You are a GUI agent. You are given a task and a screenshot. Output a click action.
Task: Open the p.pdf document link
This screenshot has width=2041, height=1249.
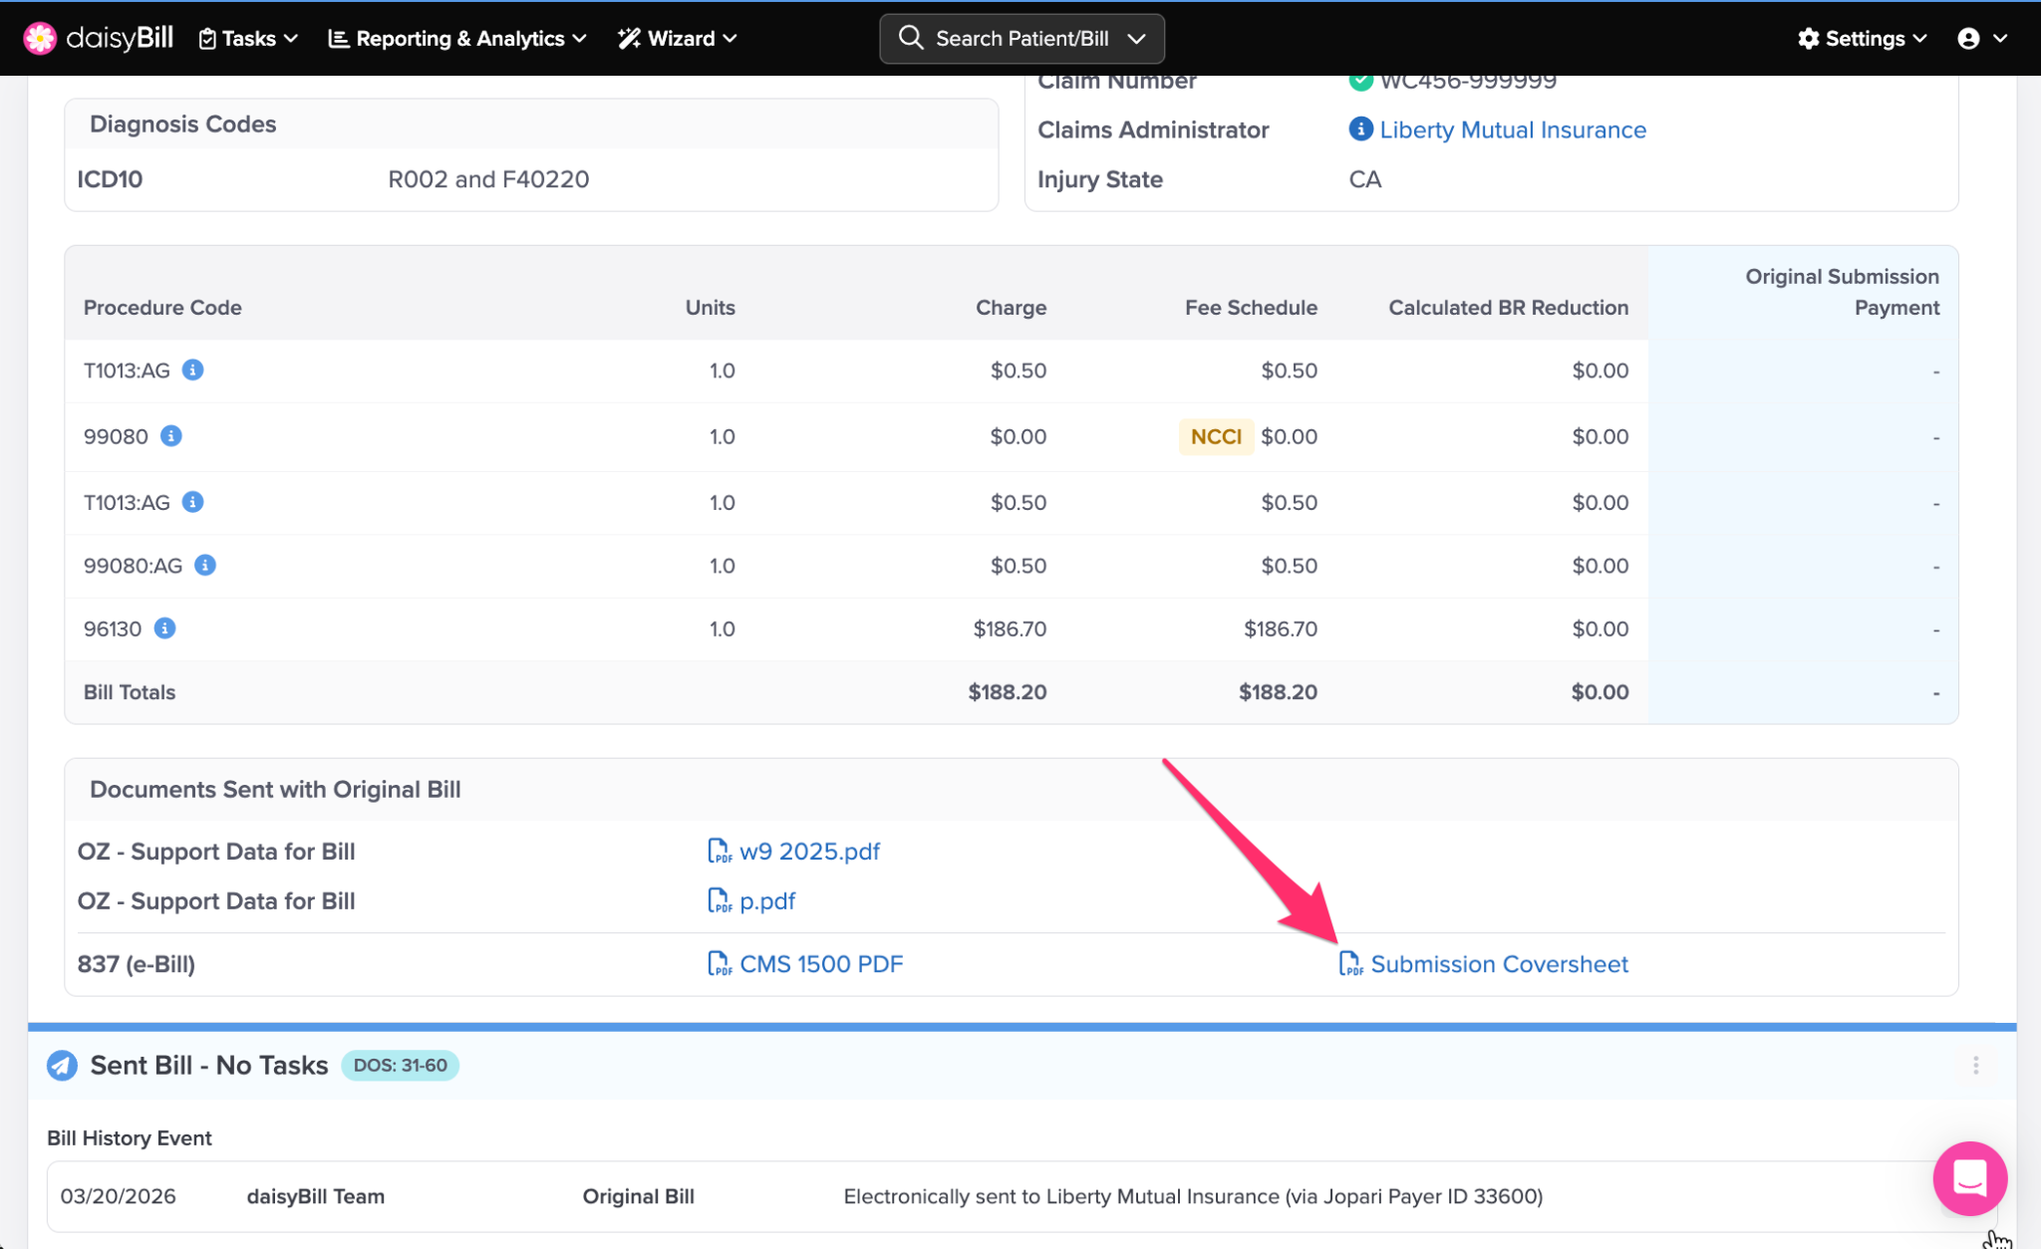tap(766, 901)
